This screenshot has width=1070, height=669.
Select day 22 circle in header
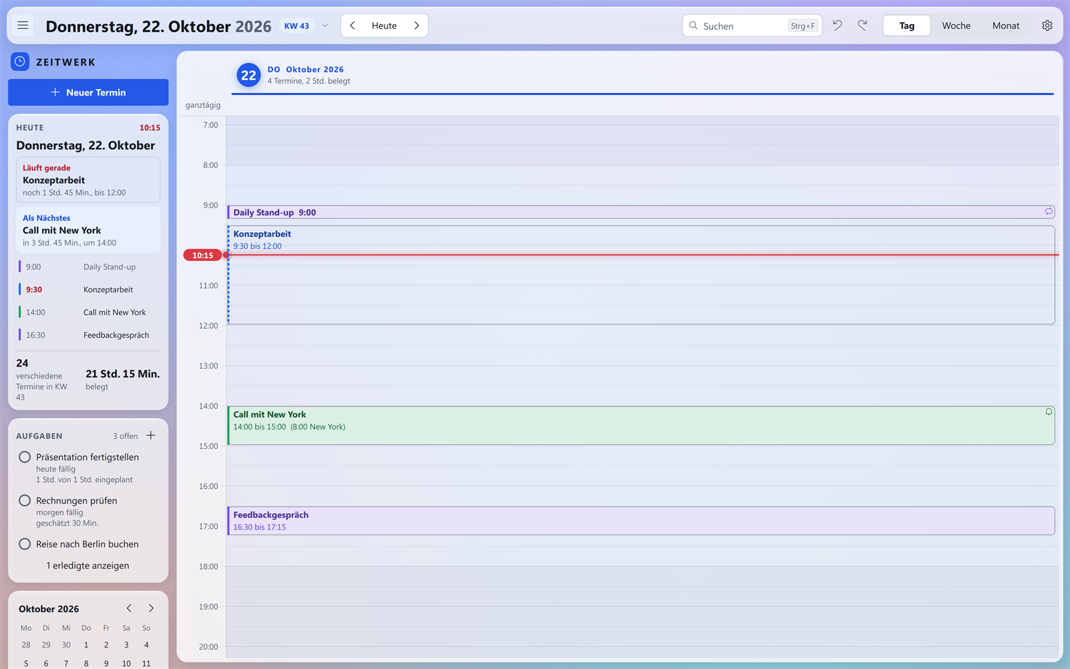point(249,75)
